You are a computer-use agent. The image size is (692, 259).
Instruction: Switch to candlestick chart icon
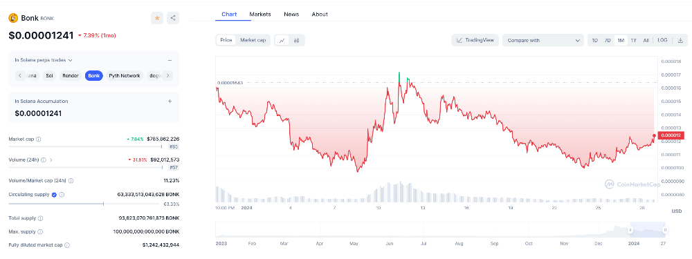[x=297, y=41]
